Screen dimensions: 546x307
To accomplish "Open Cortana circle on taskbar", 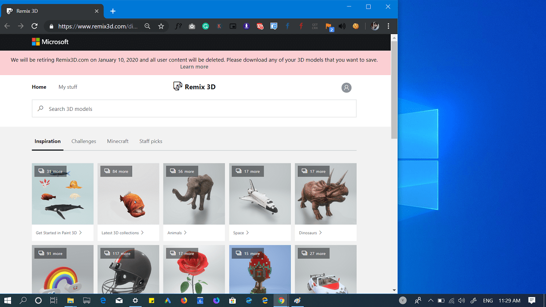I will coord(38,301).
